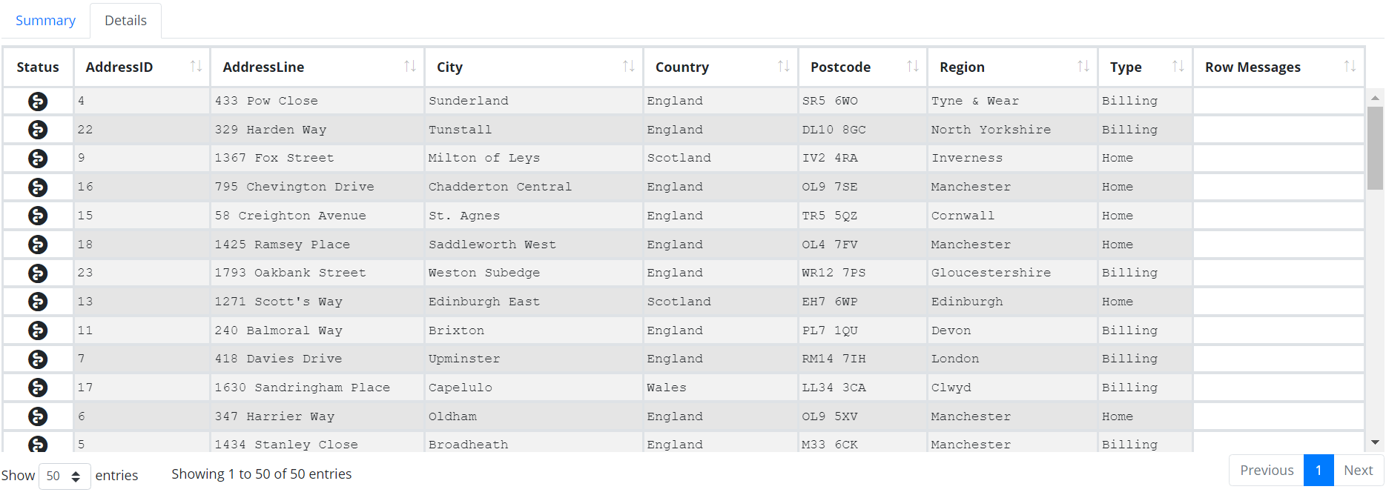Click status icon for Brixton row
The height and width of the screenshot is (495, 1386).
tap(38, 330)
